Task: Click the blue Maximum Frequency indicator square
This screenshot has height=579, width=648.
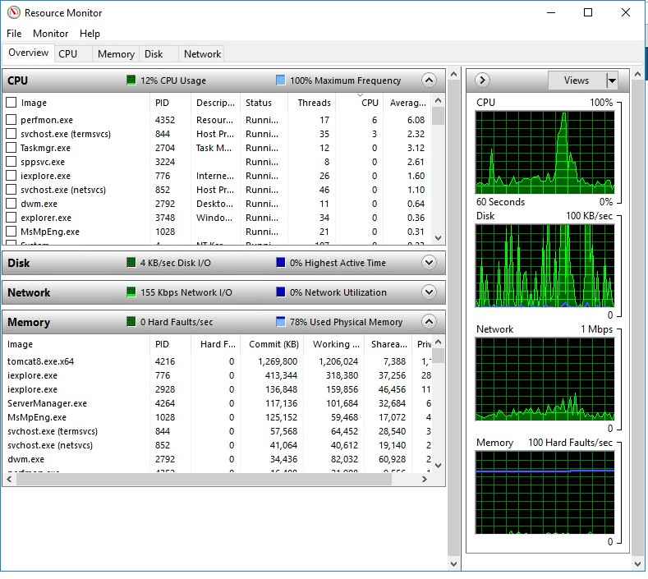Action: [x=280, y=80]
